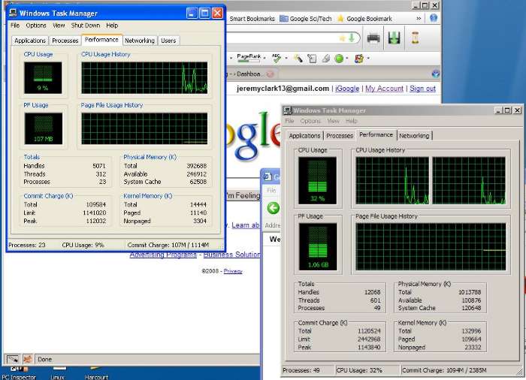Open the My Account link
Screen dimensions: 526x380
coord(384,89)
